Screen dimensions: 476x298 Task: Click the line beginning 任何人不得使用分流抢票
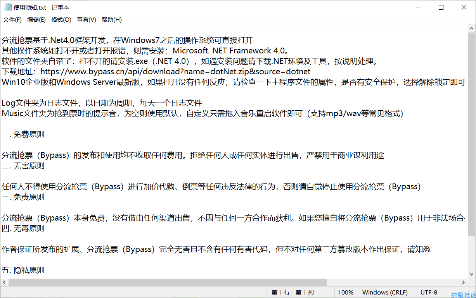coord(211,187)
